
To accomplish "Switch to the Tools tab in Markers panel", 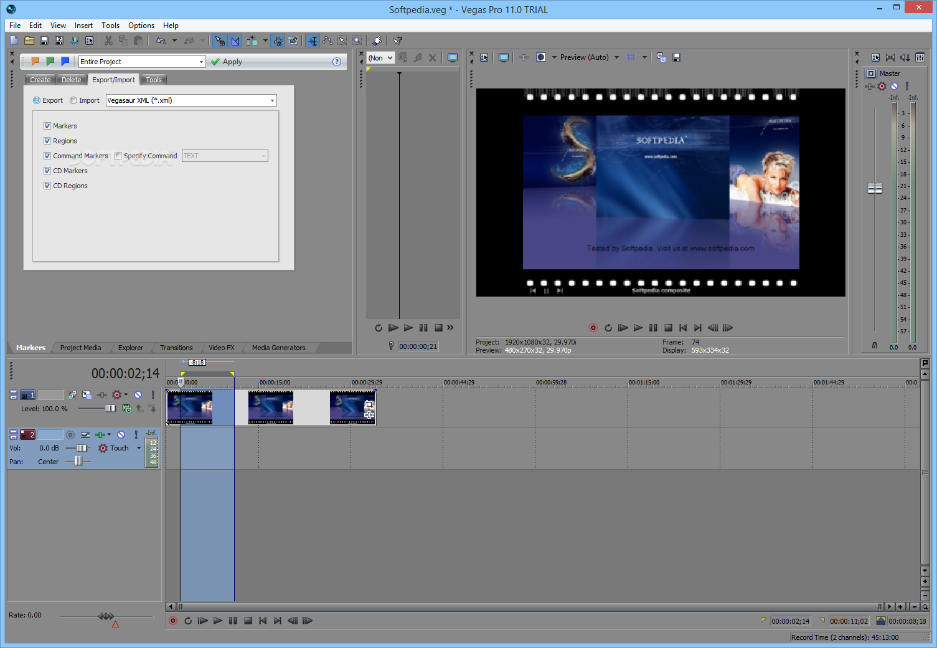I will pyautogui.click(x=154, y=80).
